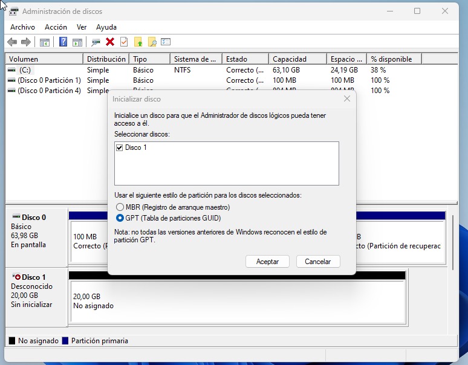Click Aceptar to initialize disk
The height and width of the screenshot is (365, 468).
(x=267, y=262)
